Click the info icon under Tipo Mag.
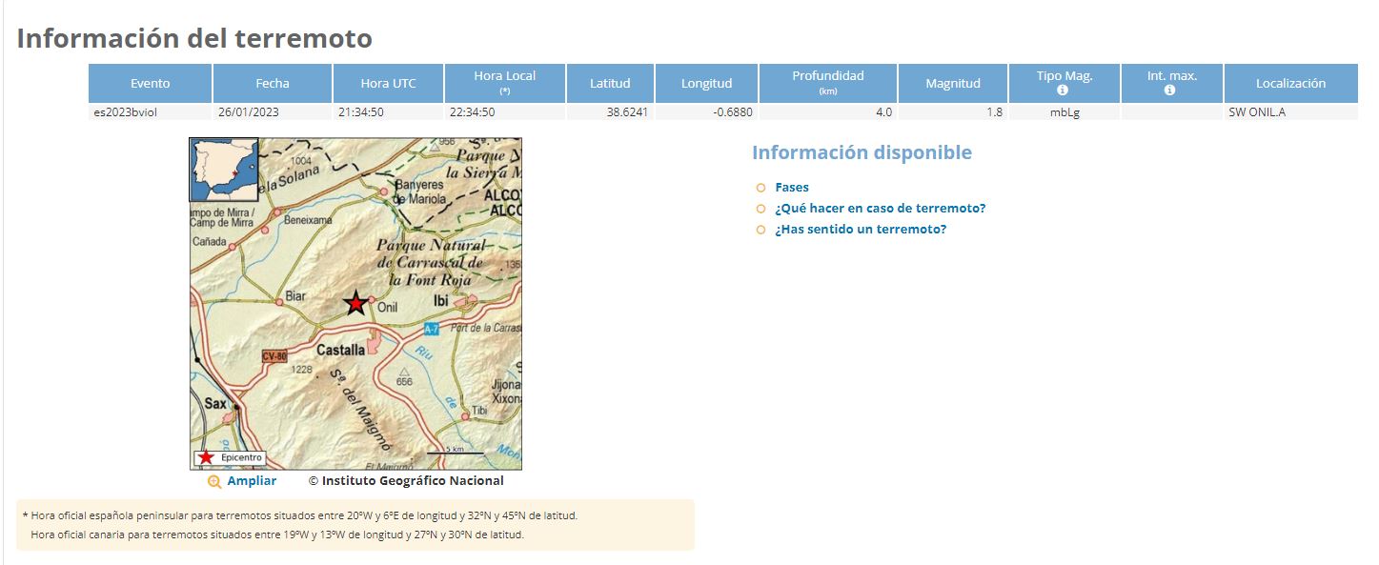The width and height of the screenshot is (1379, 565). point(1063,91)
